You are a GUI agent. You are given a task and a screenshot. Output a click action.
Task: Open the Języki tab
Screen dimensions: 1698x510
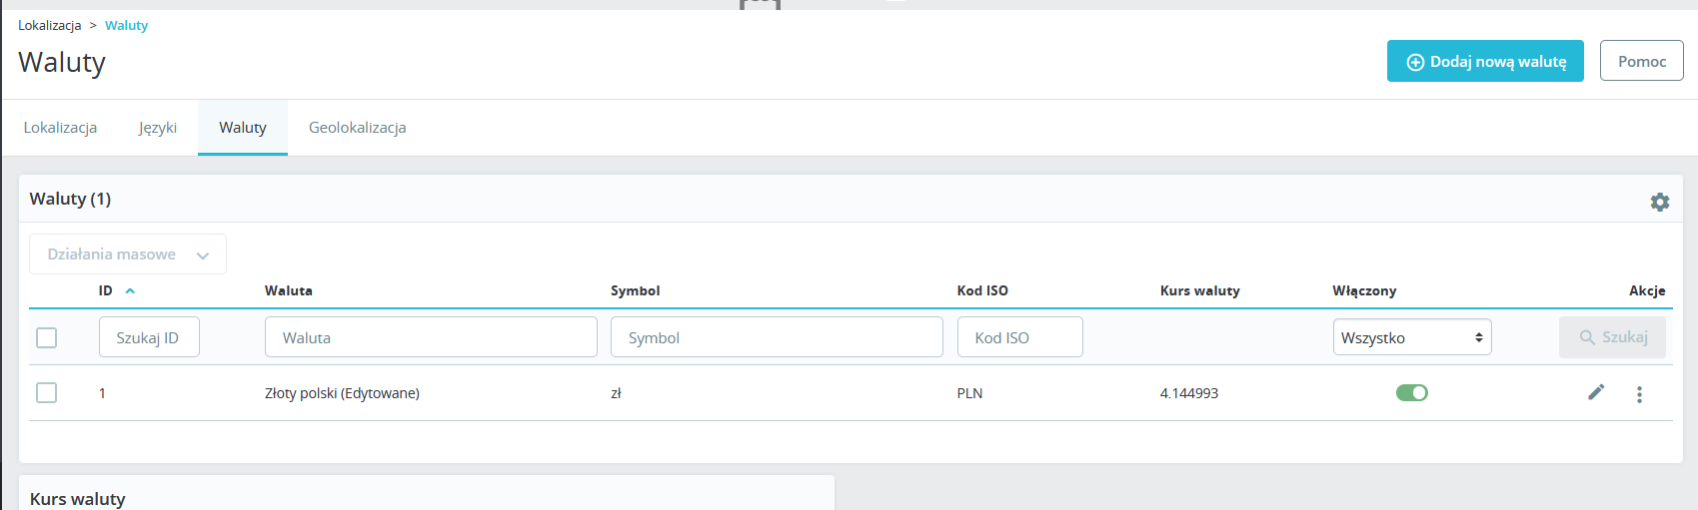[158, 128]
